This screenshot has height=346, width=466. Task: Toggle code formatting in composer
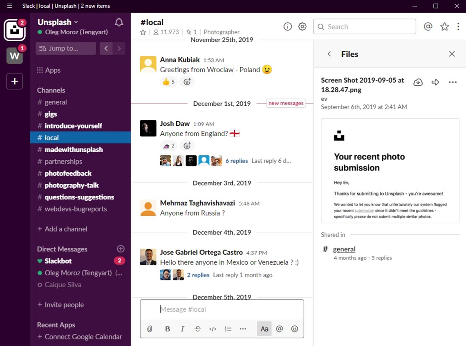coord(213,329)
